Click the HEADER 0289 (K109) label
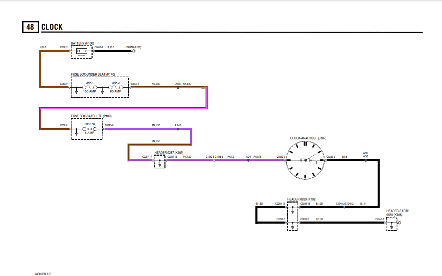 pyautogui.click(x=302, y=199)
